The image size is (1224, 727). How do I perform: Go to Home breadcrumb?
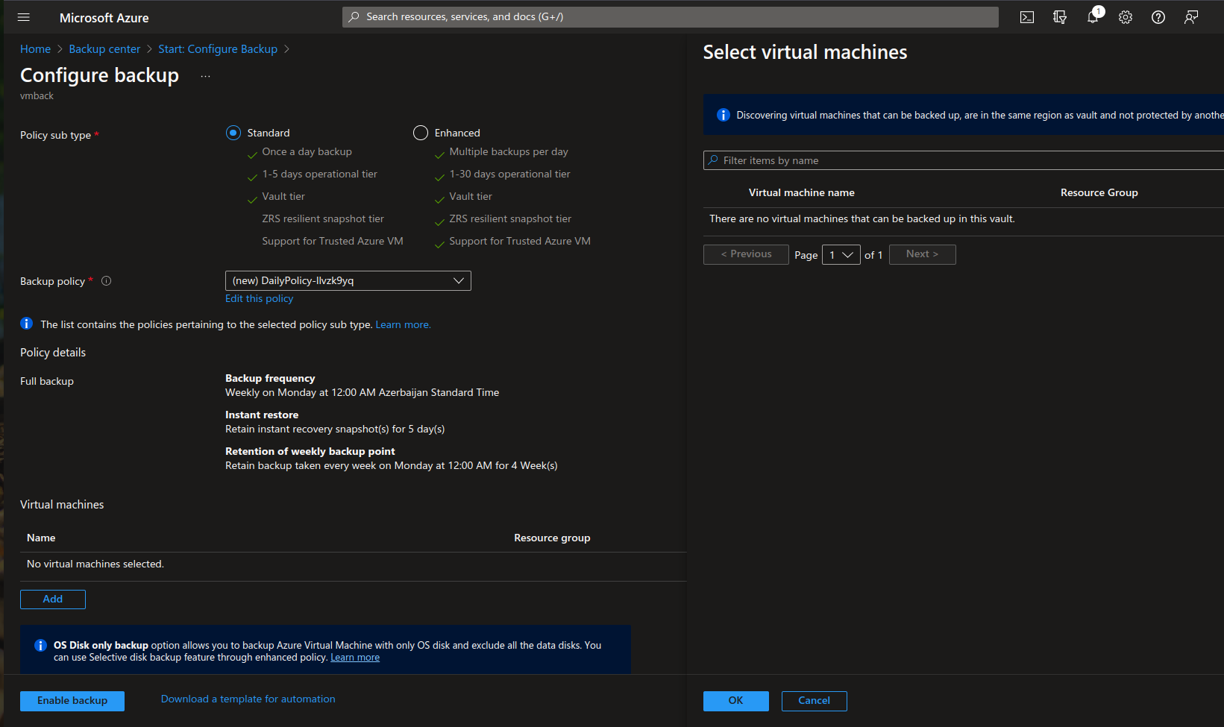[x=35, y=49]
